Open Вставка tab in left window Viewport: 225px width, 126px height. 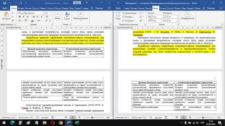tap(21, 8)
